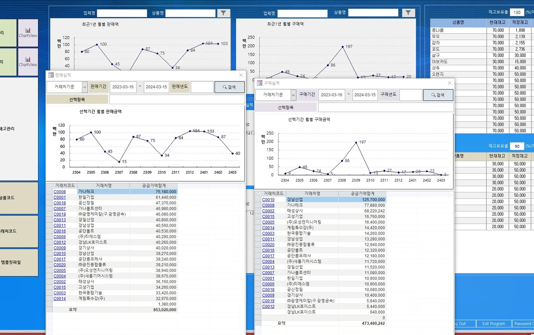534x335 pixels.
Task: Sort purchase table by 공급가액합계 header
Action: pos(362,193)
